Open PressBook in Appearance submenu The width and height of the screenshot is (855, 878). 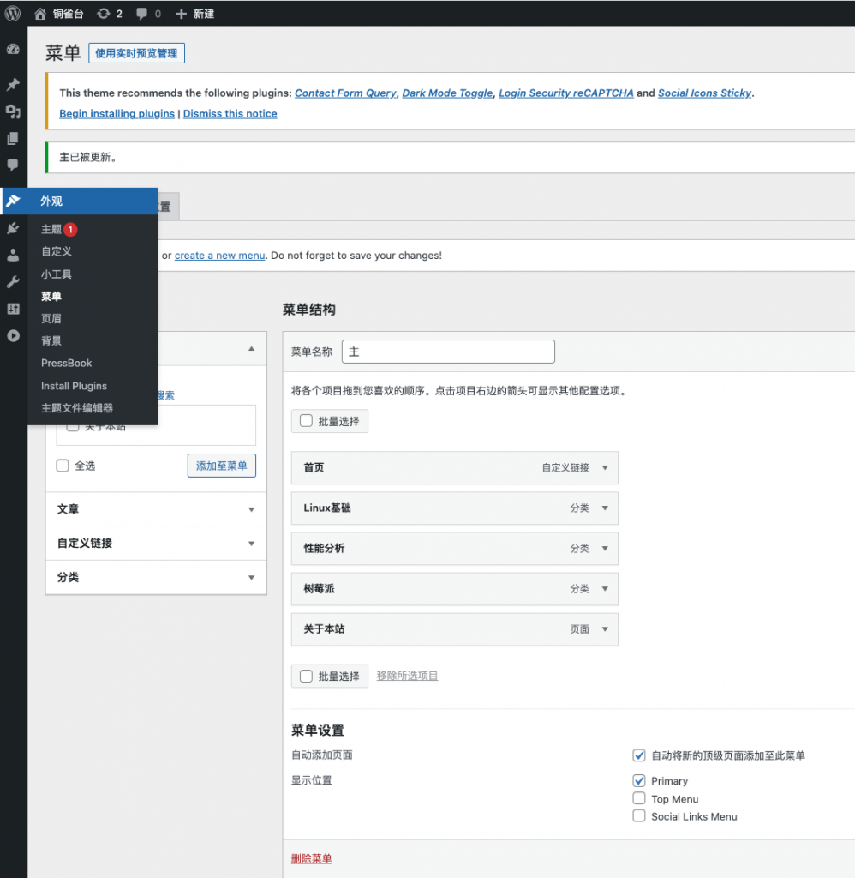click(67, 363)
